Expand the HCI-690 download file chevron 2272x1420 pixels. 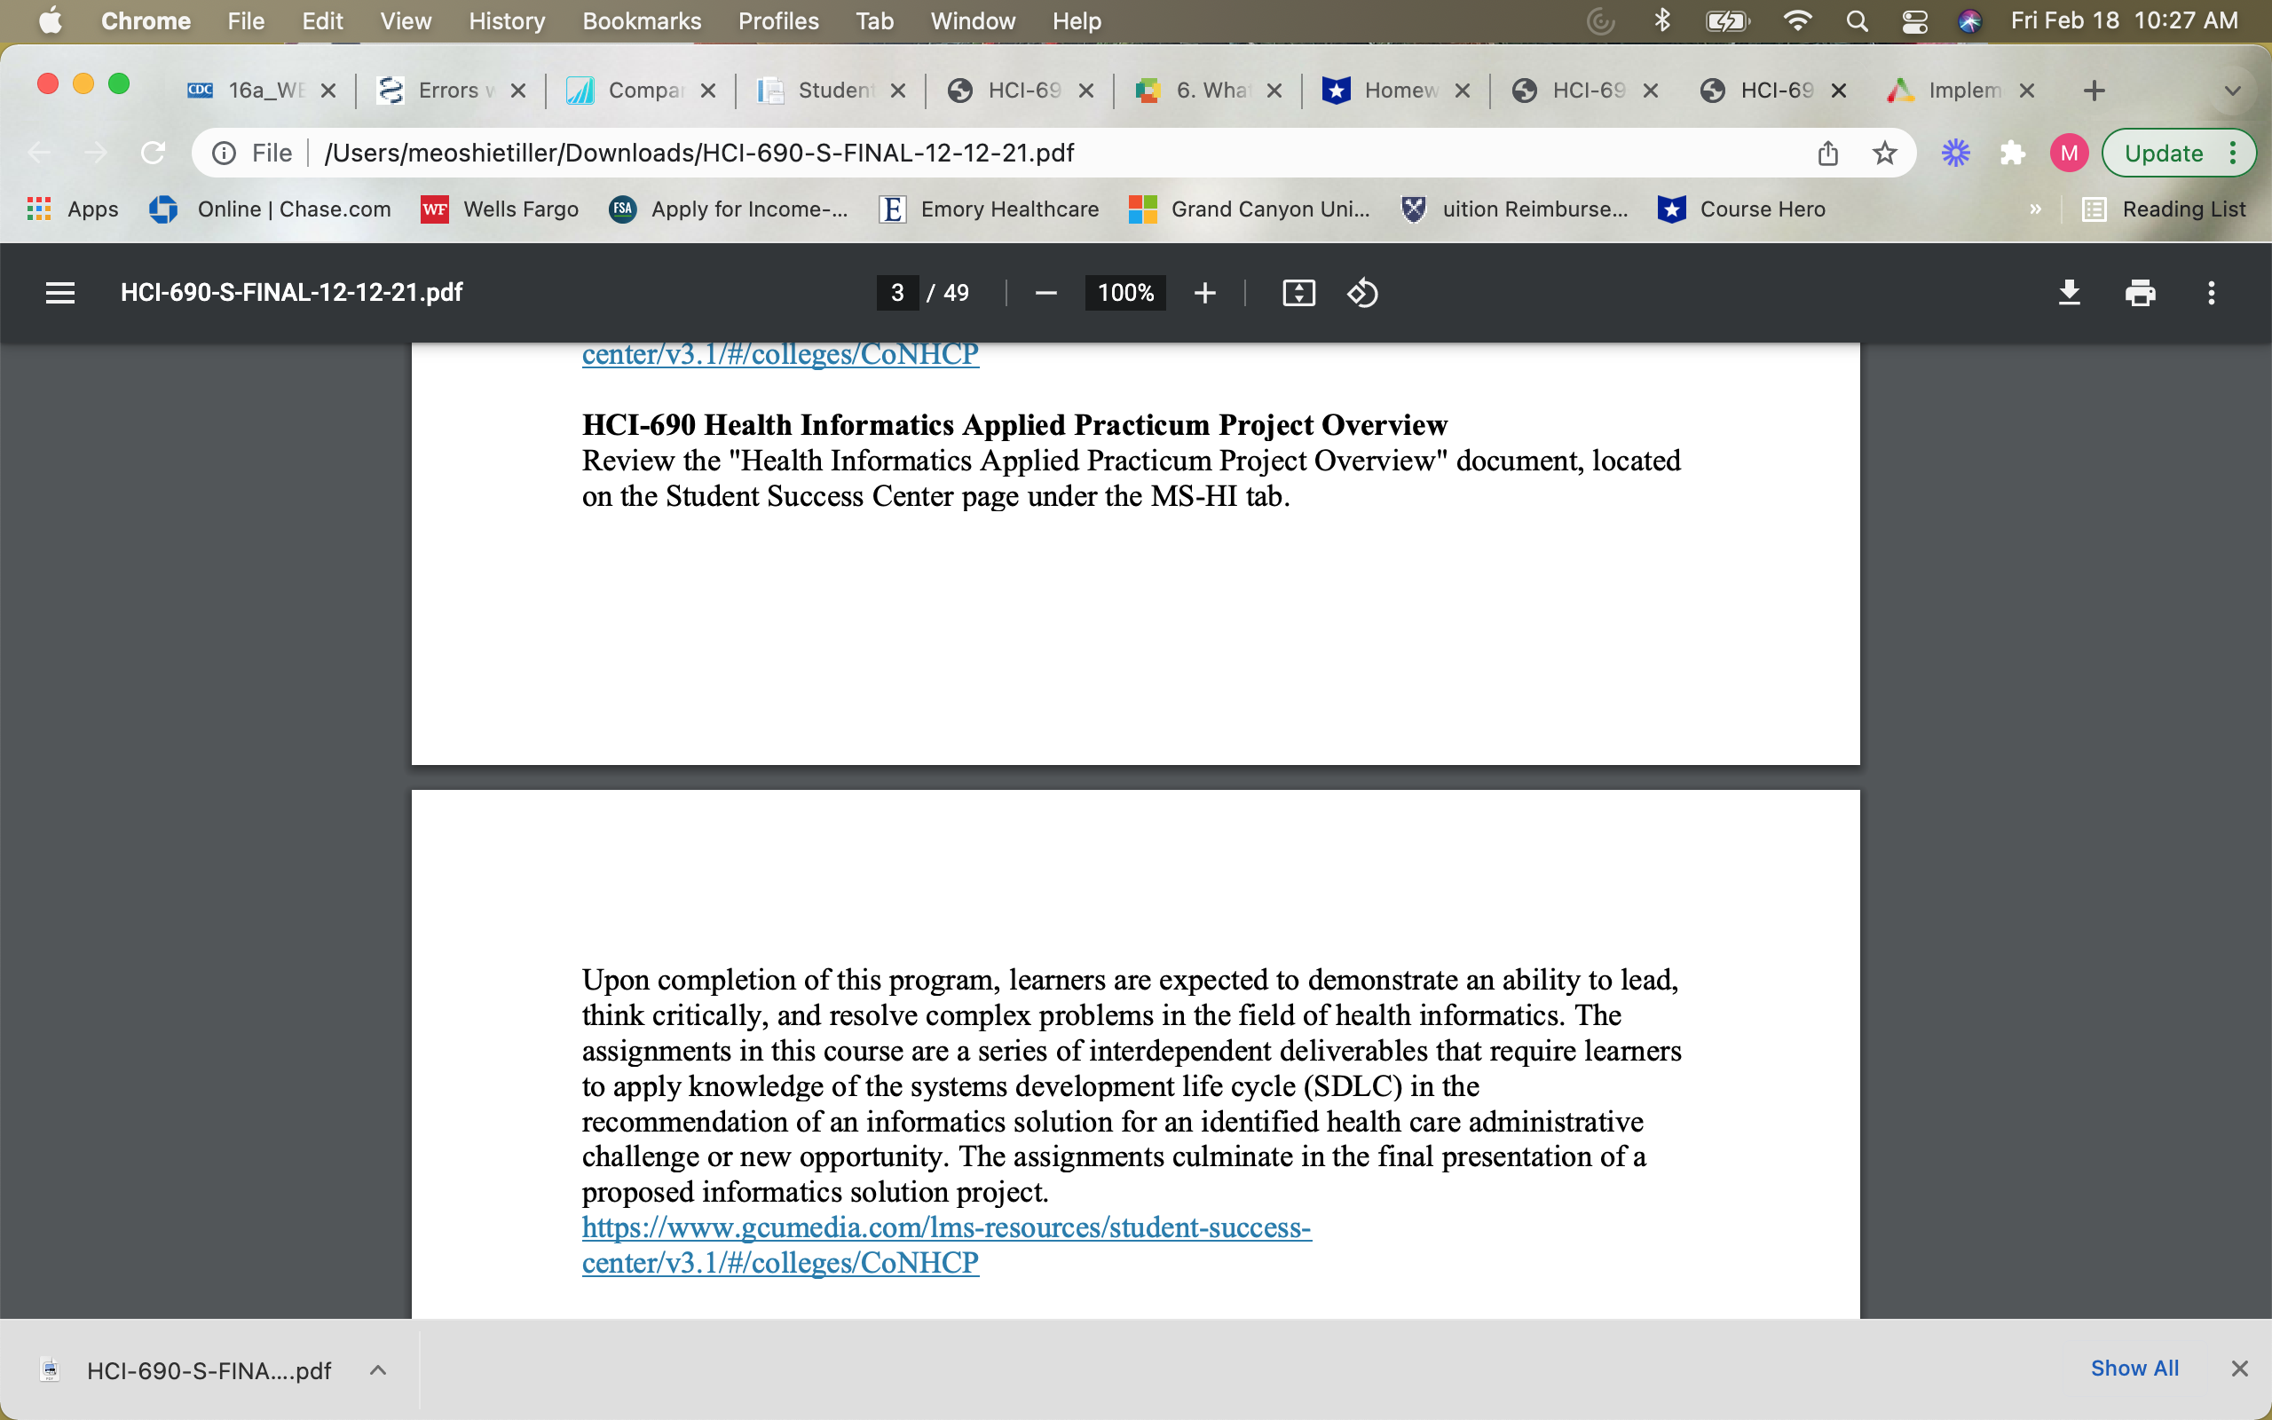378,1369
